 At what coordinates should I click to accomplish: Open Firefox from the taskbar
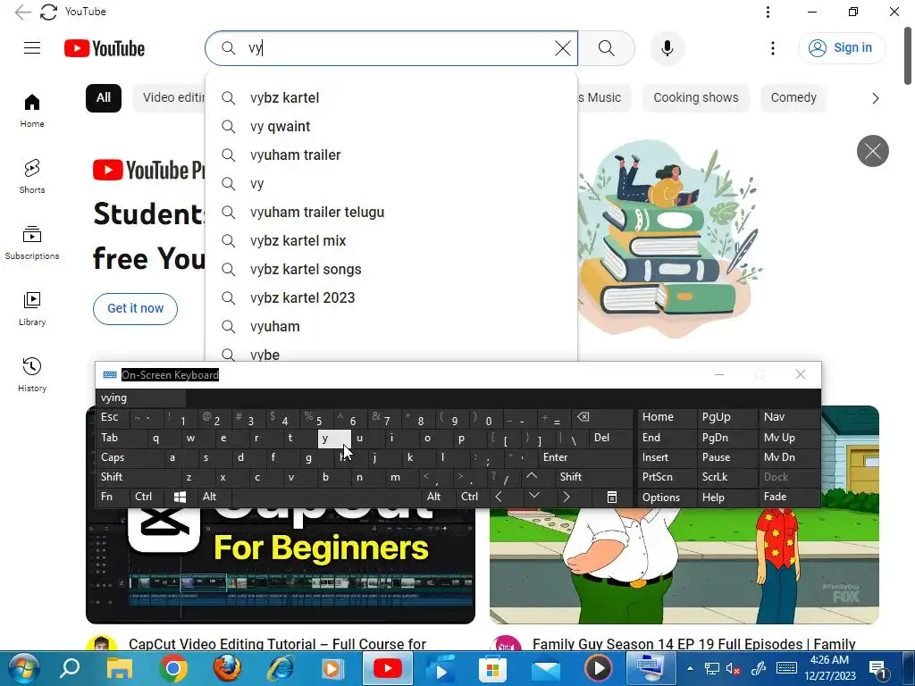tap(227, 668)
